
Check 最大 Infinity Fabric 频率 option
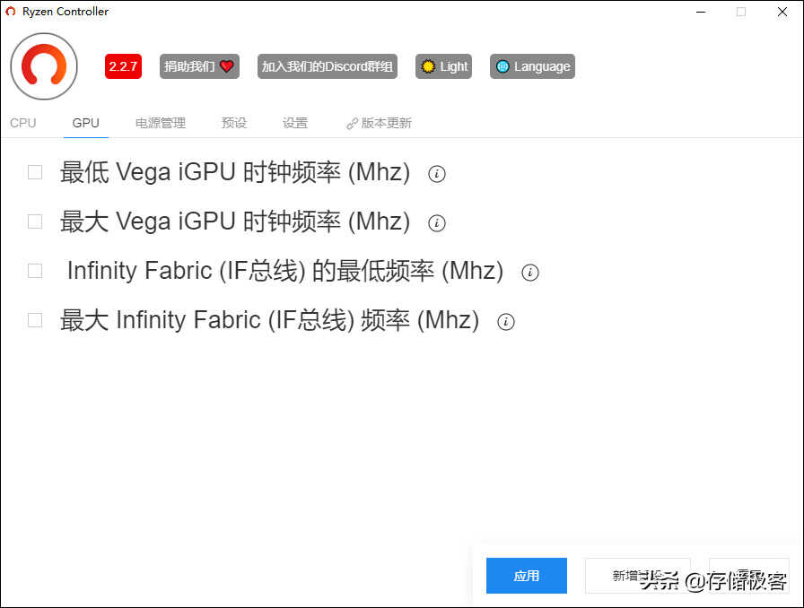tap(35, 320)
